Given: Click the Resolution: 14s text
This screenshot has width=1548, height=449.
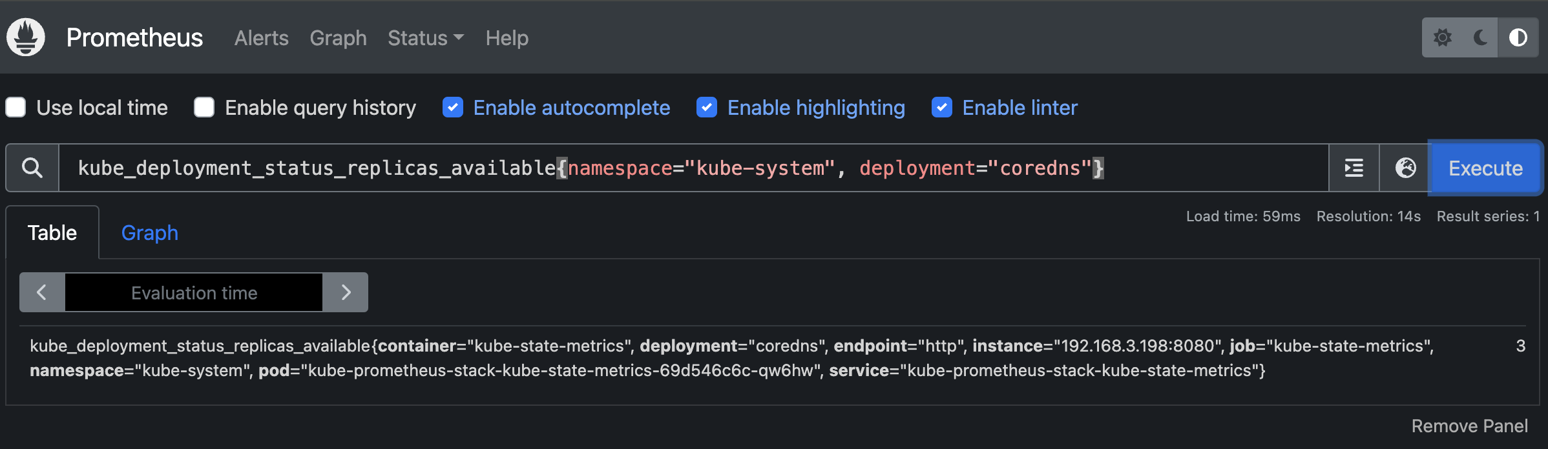Looking at the screenshot, I should pos(1368,216).
